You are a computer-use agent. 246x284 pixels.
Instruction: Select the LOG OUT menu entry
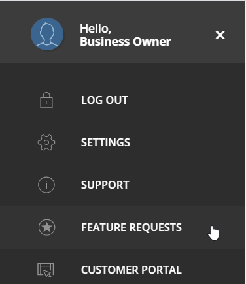tap(122, 100)
